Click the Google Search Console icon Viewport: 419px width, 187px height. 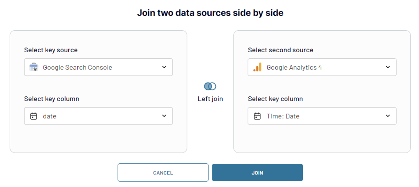(34, 67)
